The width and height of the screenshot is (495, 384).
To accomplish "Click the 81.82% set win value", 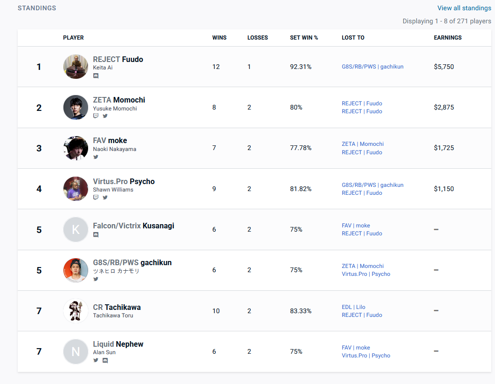I will (x=301, y=189).
